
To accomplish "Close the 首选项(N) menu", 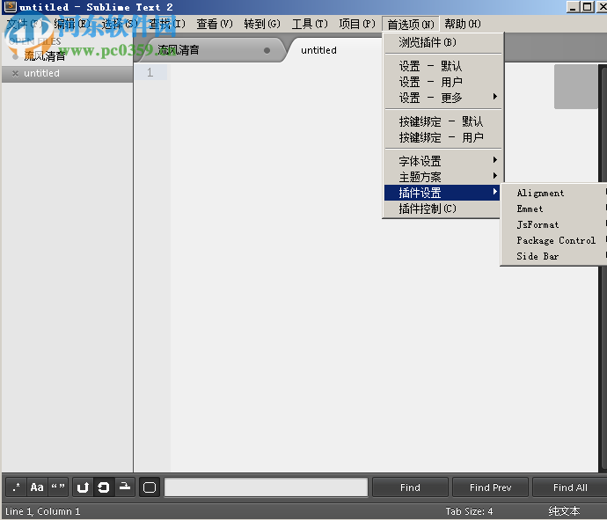I will coord(410,25).
